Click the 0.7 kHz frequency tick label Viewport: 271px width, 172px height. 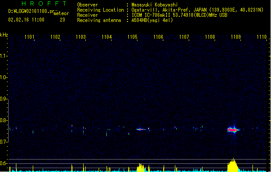click(3, 142)
